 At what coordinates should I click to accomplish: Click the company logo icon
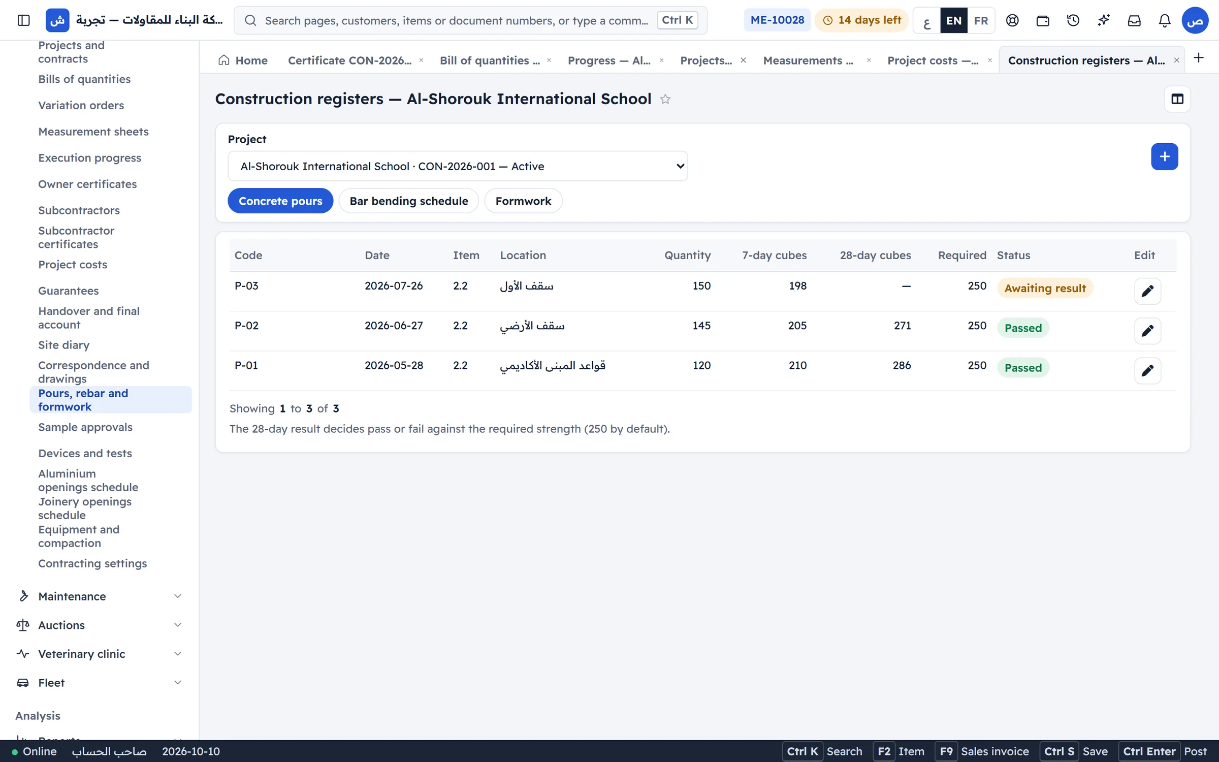57,20
